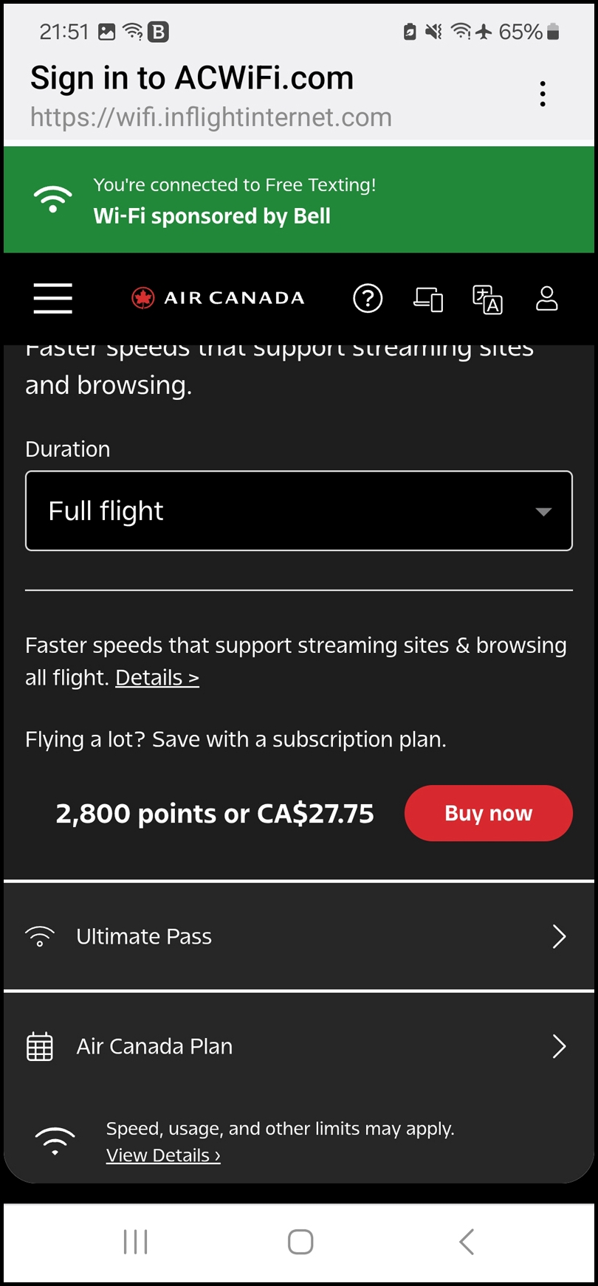Expand the Air Canada Plan section
The width and height of the screenshot is (598, 1286).
[299, 1046]
